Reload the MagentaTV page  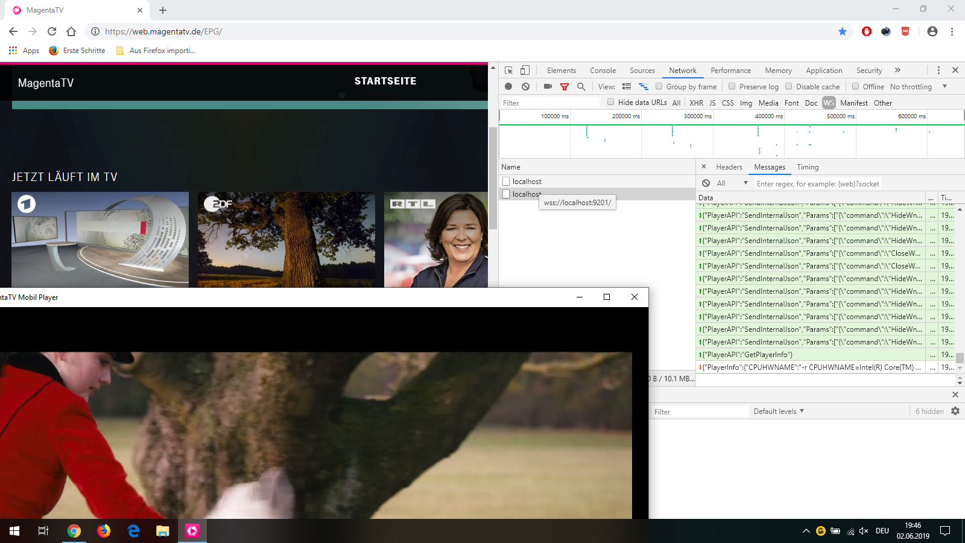coord(52,31)
